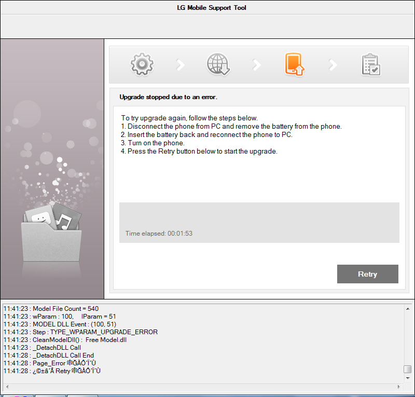The image size is (415, 397).
Task: Click instruction '1. Disconnect the phone from PC'
Action: coord(231,126)
